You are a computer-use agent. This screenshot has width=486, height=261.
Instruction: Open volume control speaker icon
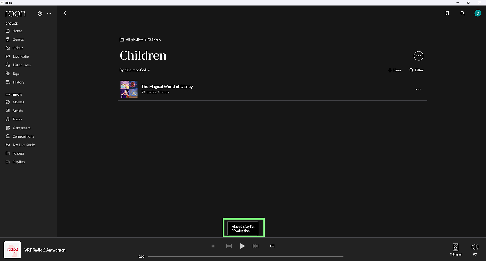click(475, 247)
